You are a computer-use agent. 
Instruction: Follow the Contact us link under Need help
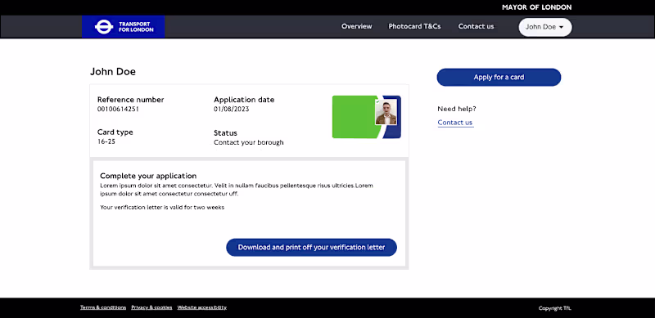click(455, 123)
